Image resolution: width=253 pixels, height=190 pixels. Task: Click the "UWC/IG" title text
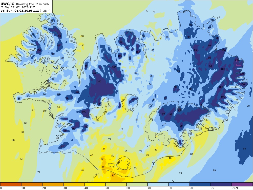click(7, 4)
